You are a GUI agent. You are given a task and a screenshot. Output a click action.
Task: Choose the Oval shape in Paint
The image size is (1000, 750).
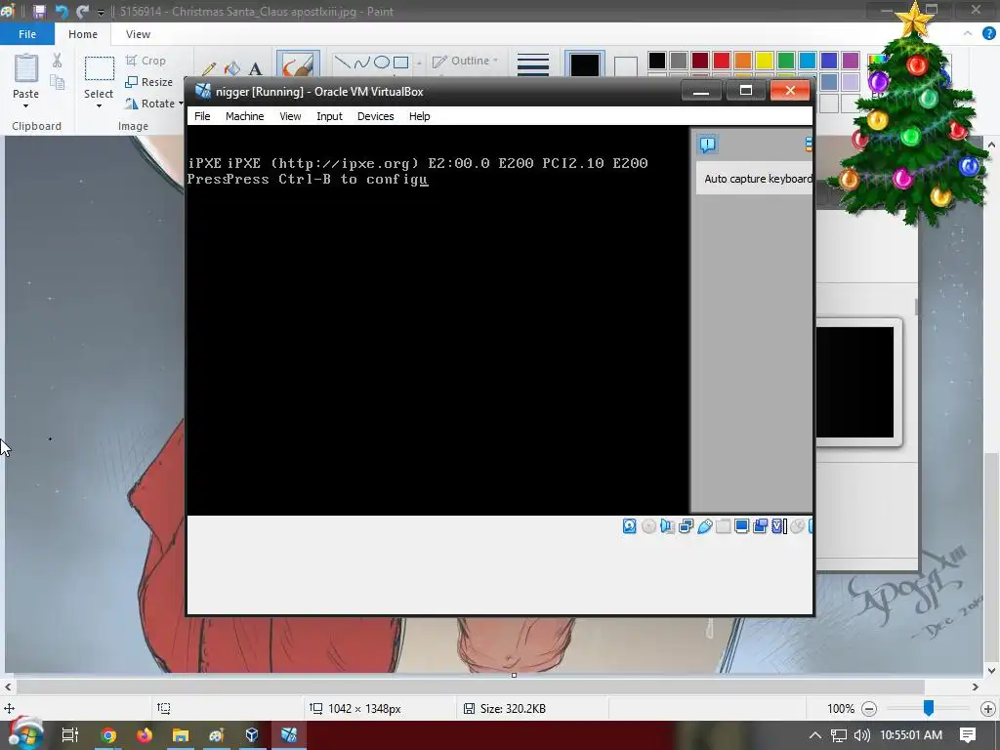pyautogui.click(x=382, y=62)
